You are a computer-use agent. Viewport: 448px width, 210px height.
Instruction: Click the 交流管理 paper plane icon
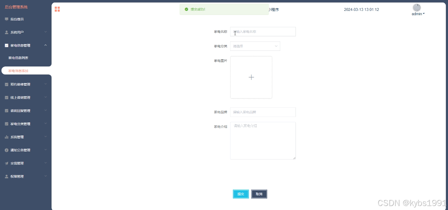point(7,163)
